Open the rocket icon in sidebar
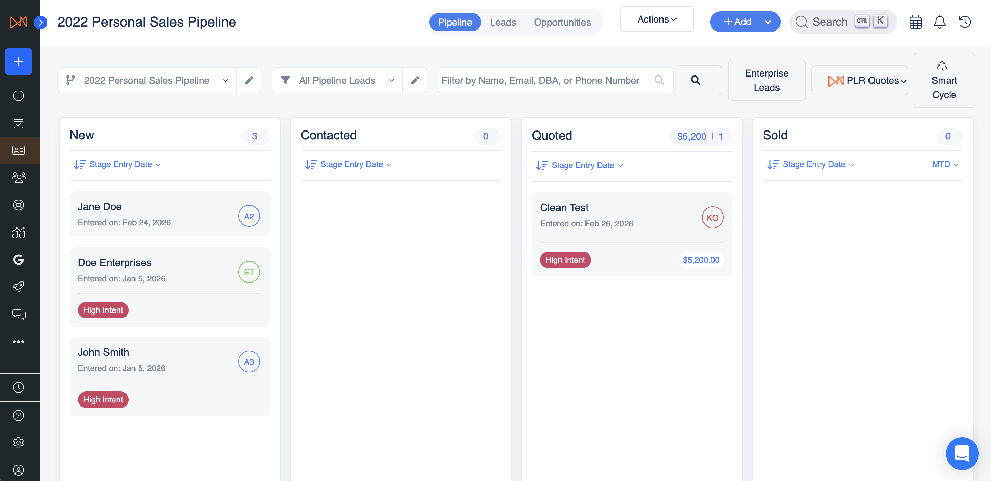The width and height of the screenshot is (991, 481). tap(18, 287)
